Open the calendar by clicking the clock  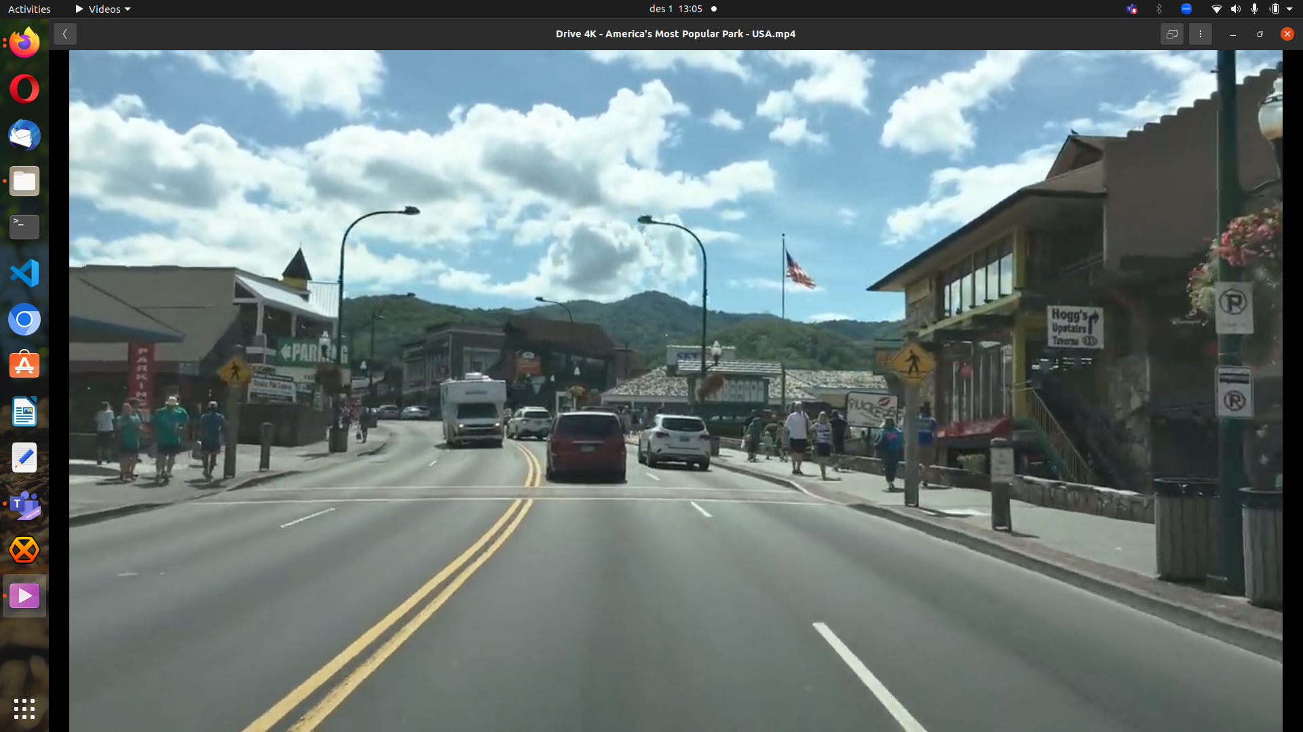675,9
